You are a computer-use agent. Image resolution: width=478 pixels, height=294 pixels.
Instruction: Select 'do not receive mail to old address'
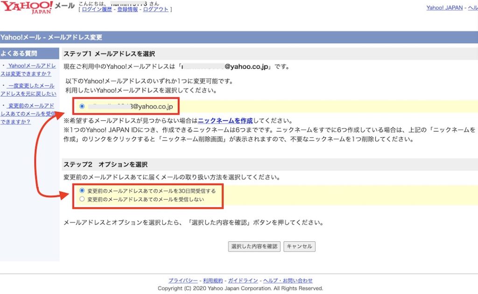coord(82,198)
